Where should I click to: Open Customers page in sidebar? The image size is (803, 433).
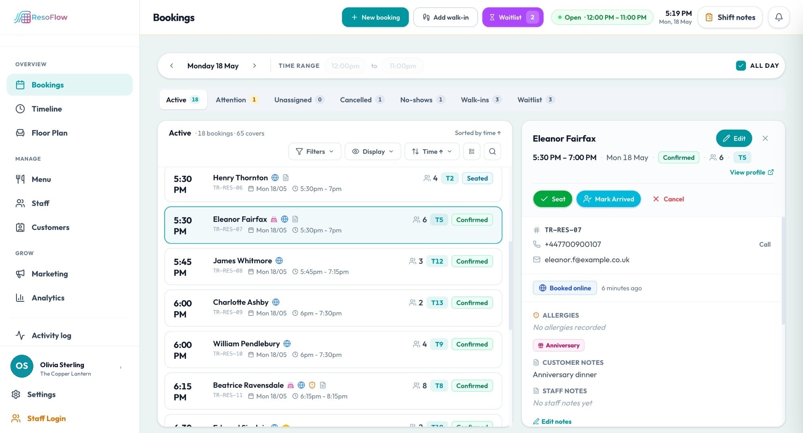tap(69, 228)
